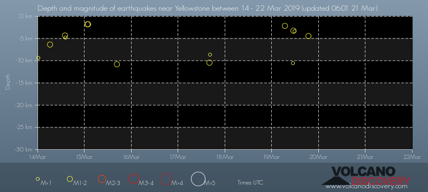The height and width of the screenshot is (192, 428).
Task: Select earthquake circle near -2 km after 19Mar
Action: tap(285, 26)
